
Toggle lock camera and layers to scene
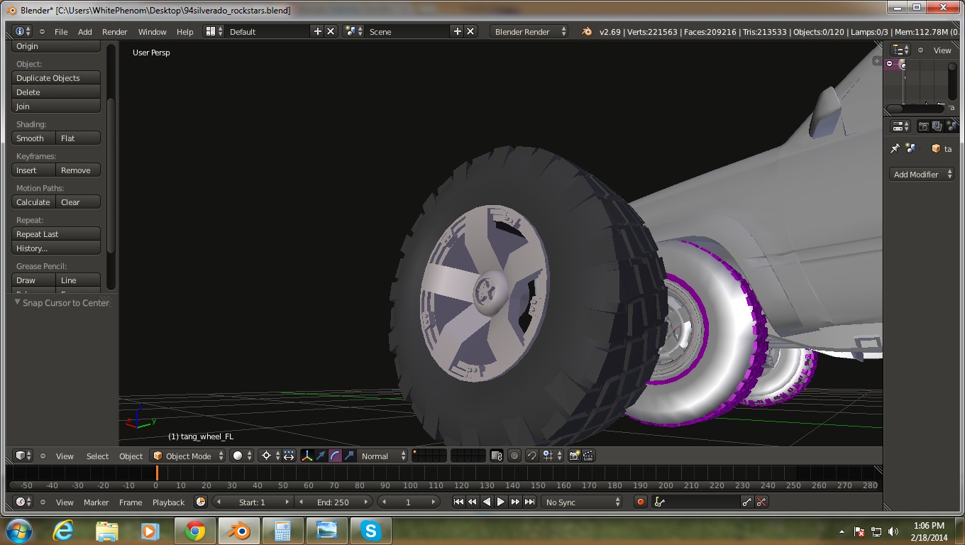[x=497, y=456]
